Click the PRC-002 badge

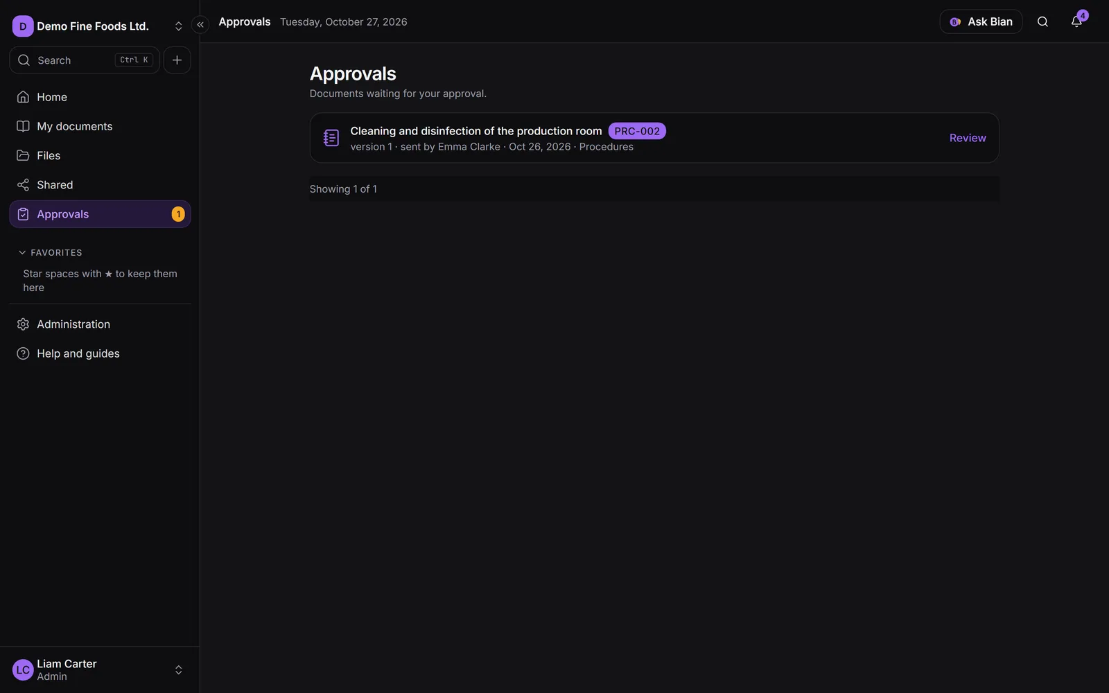pyautogui.click(x=637, y=131)
